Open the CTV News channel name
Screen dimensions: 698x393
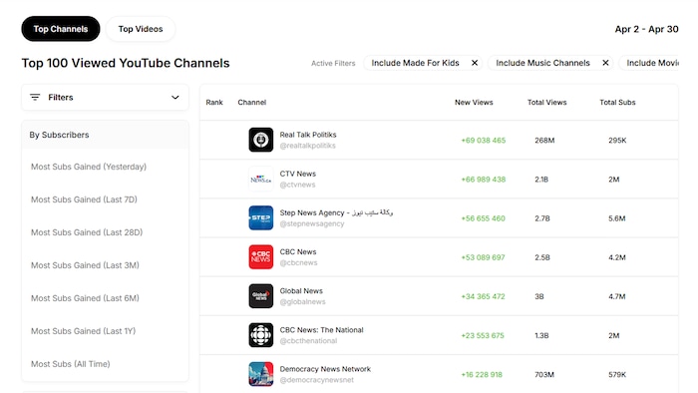298,174
